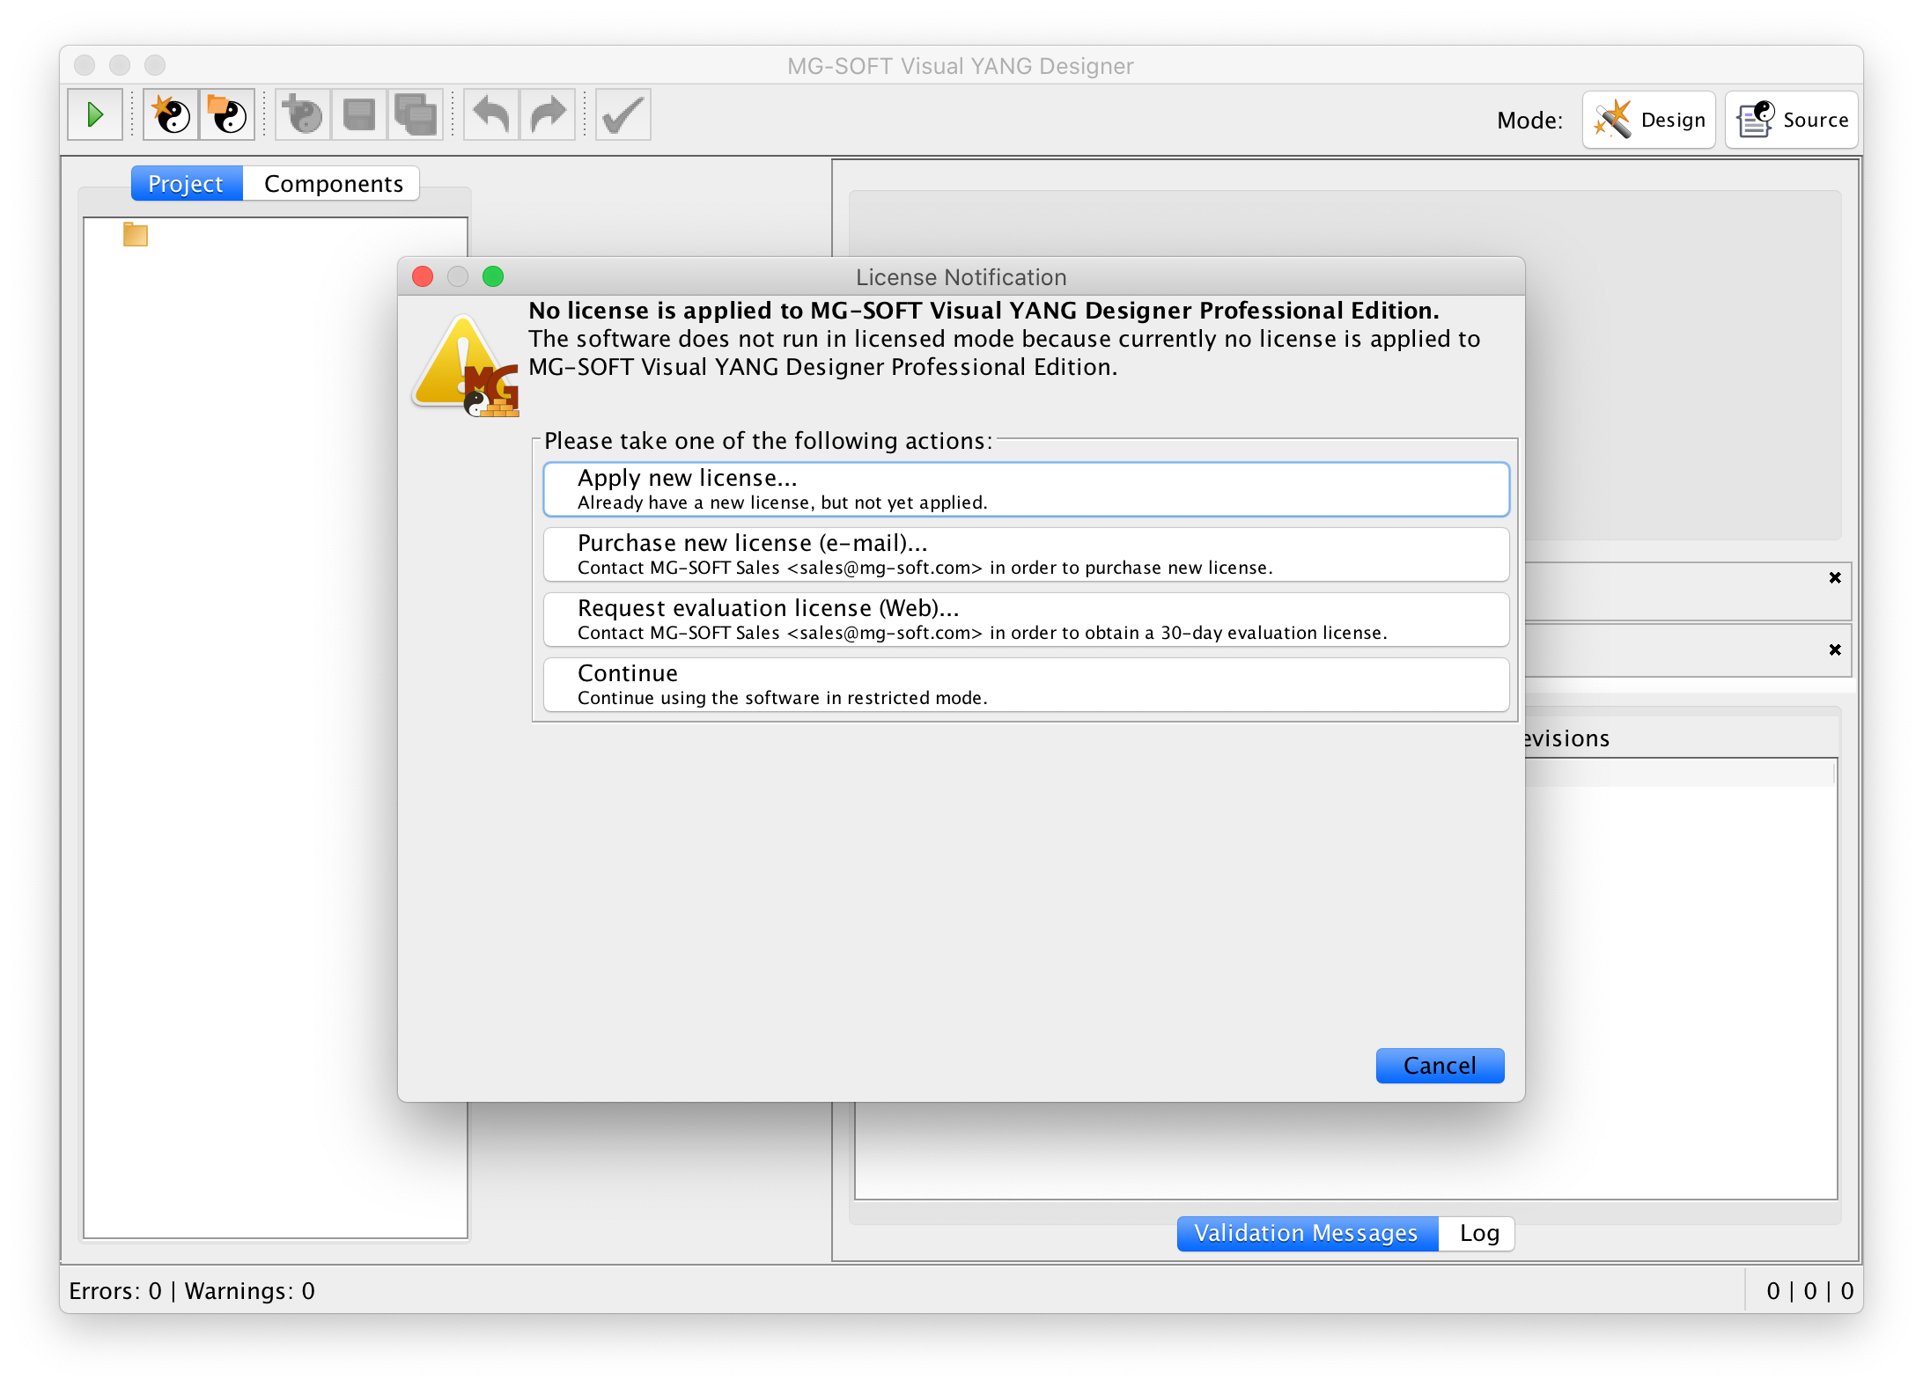Click Request evaluation license (Web) option
The height and width of the screenshot is (1387, 1923).
pos(1026,620)
